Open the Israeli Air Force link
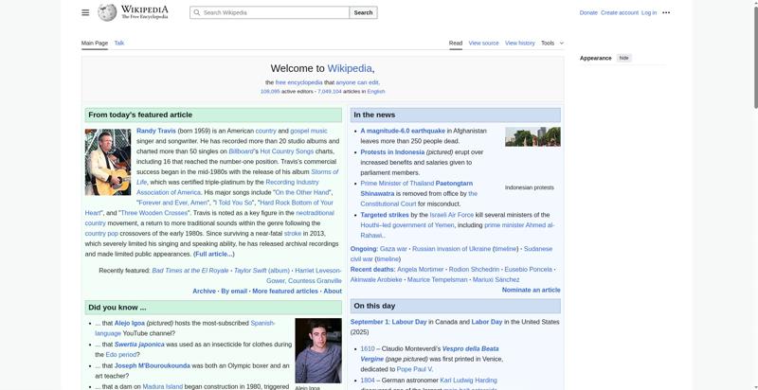The image size is (758, 390). click(452, 215)
